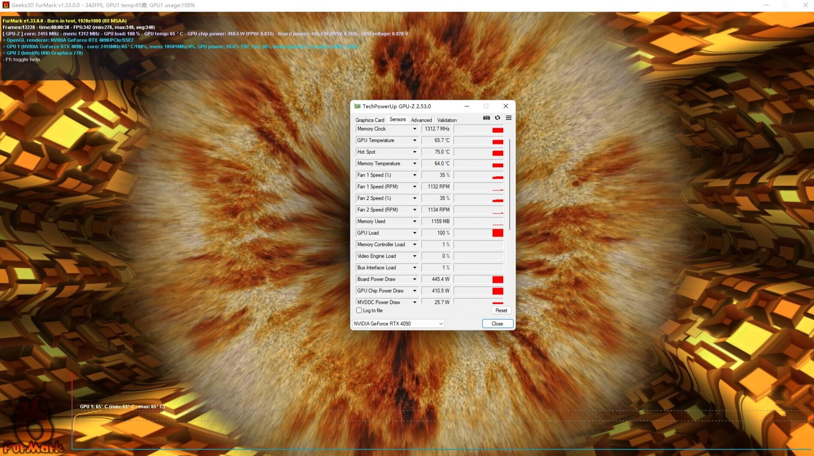Screen dimensions: 814x456
Task: Open the Fan 1 Speed (RPM) dropdown
Action: point(415,187)
